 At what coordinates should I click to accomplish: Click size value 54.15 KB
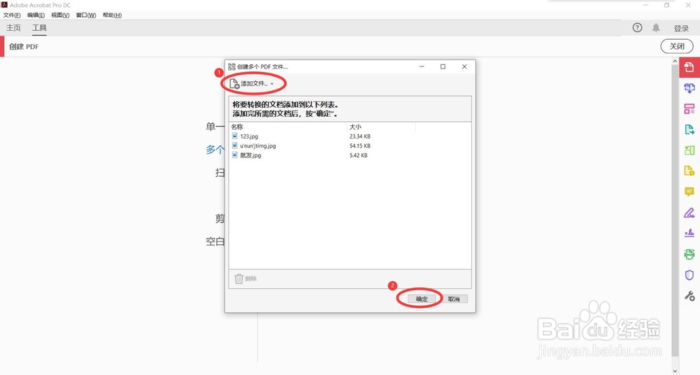360,146
